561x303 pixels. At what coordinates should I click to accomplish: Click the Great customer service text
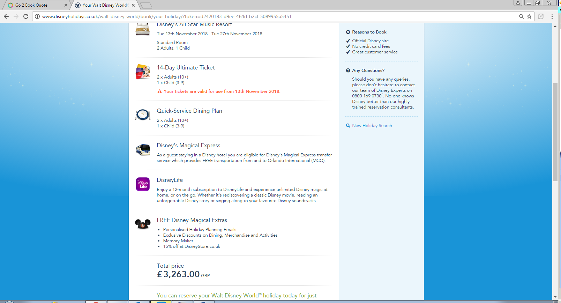[x=375, y=52]
